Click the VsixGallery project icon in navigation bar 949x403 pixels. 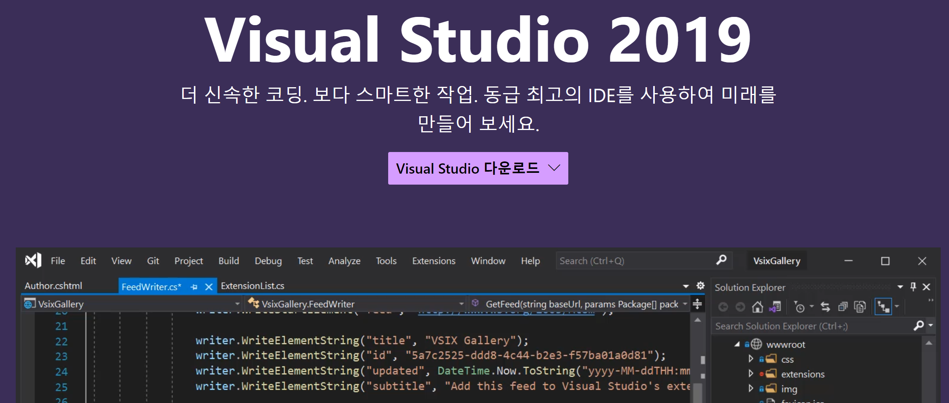point(30,304)
